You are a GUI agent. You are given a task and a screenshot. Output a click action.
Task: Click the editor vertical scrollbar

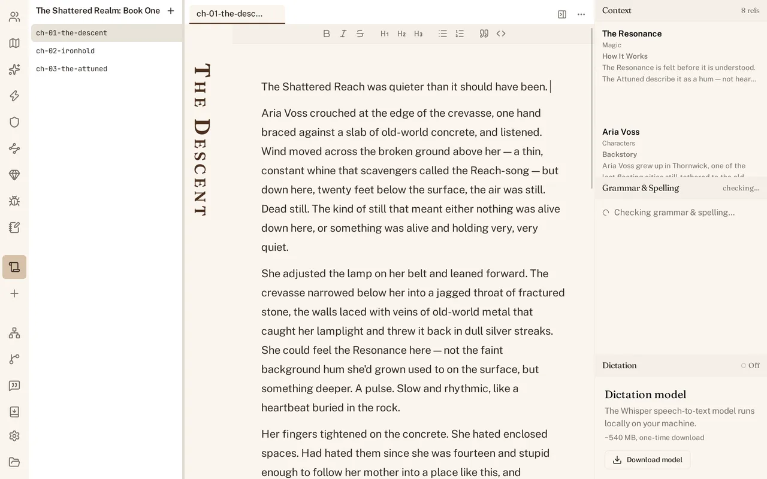(x=592, y=108)
